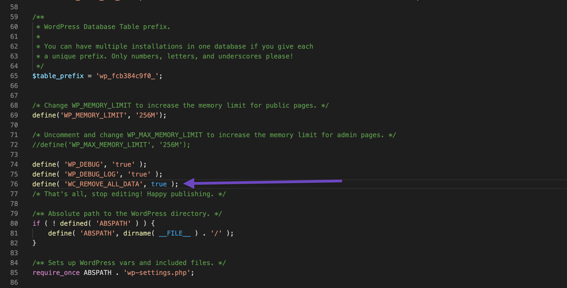The image size is (567, 288).
Task: Click the __FILE__ magic constant
Action: click(174, 233)
